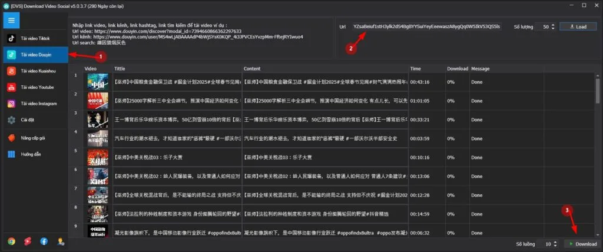Click the Hướng dẫn books icon

(12, 154)
